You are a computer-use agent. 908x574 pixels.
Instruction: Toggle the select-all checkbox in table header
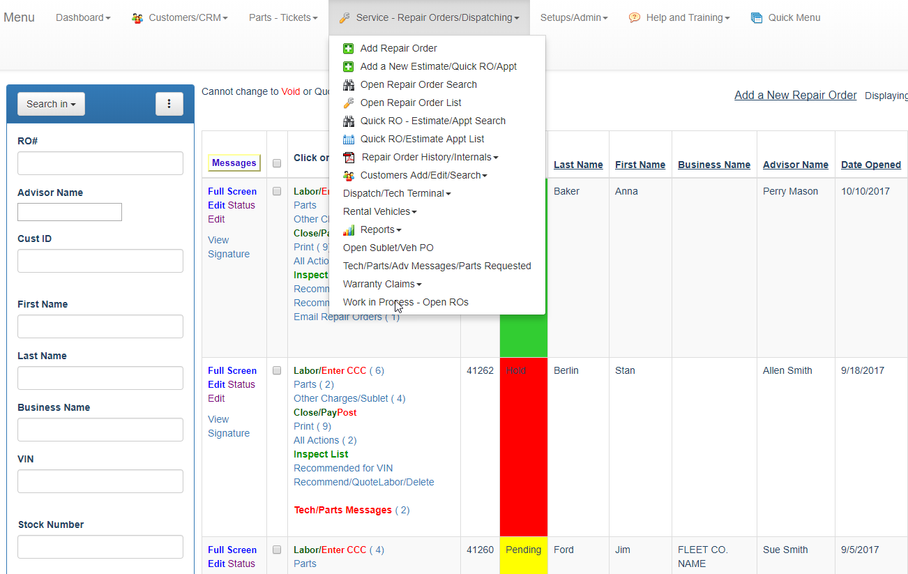pos(277,163)
